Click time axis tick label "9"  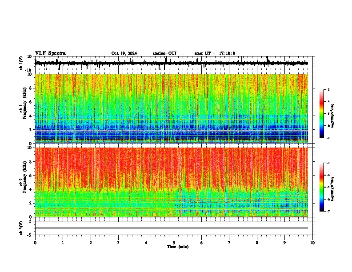[x=284, y=243]
